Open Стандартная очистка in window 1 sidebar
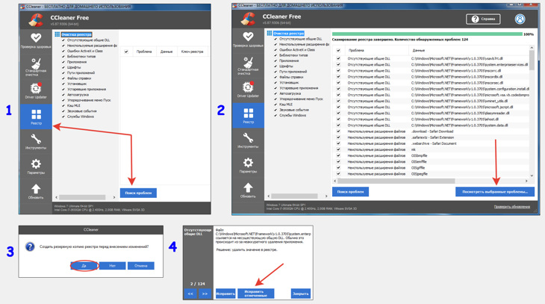Image resolution: width=545 pixels, height=304 pixels. click(36, 66)
